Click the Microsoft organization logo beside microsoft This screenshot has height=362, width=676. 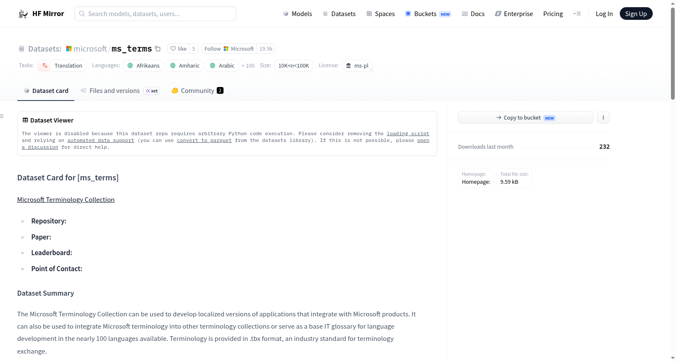point(69,49)
